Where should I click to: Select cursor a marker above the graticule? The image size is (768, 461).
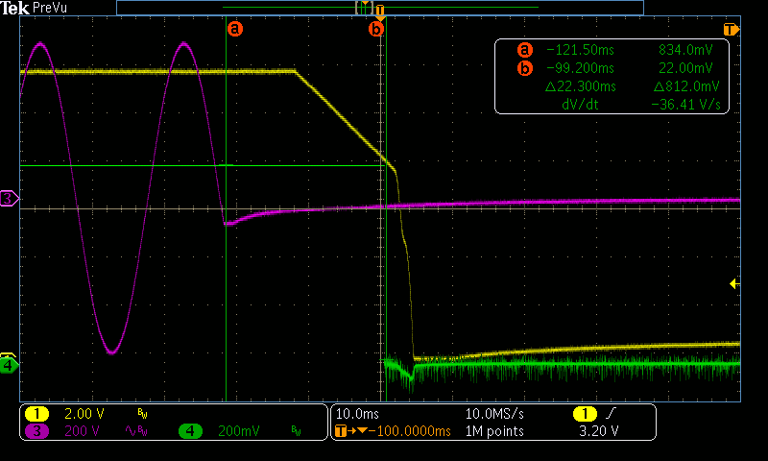click(235, 29)
